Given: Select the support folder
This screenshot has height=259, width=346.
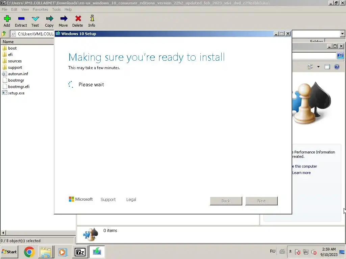Looking at the screenshot, I should click(12, 67).
